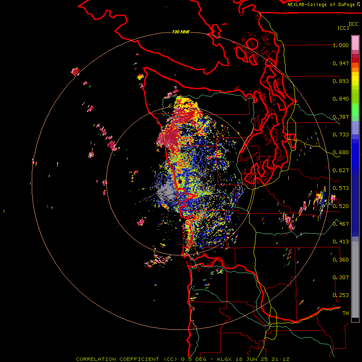Image resolution: width=362 pixels, height=362 pixels.
Task: Click the black radar site dot at map center
Action: pos(180,181)
